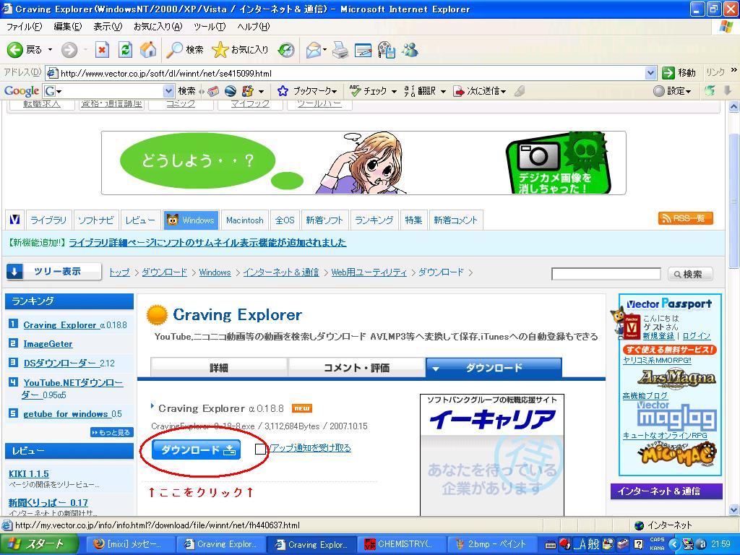Click the どうしよう banner ad
The width and height of the screenshot is (740, 555).
(363, 163)
